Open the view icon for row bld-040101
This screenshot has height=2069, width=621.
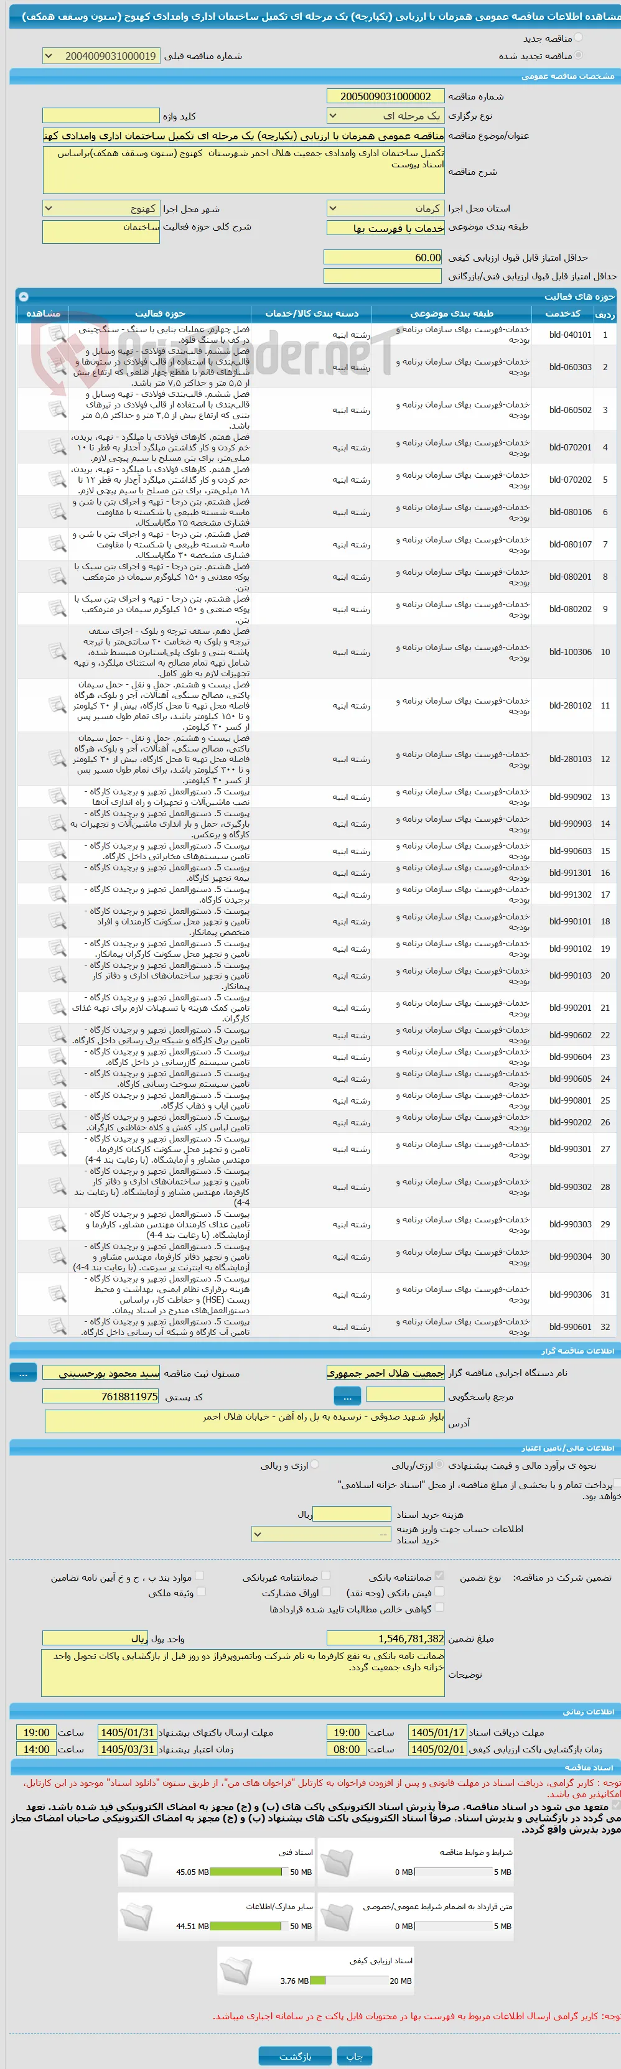[x=57, y=334]
